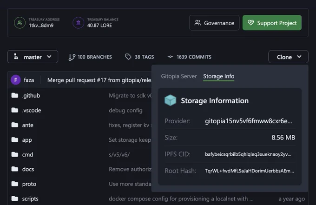The height and width of the screenshot is (205, 316).
Task: Open the proto folder
Action: click(x=29, y=184)
